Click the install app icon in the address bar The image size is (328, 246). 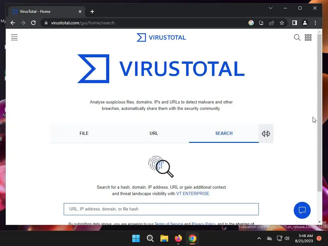[x=261, y=23]
